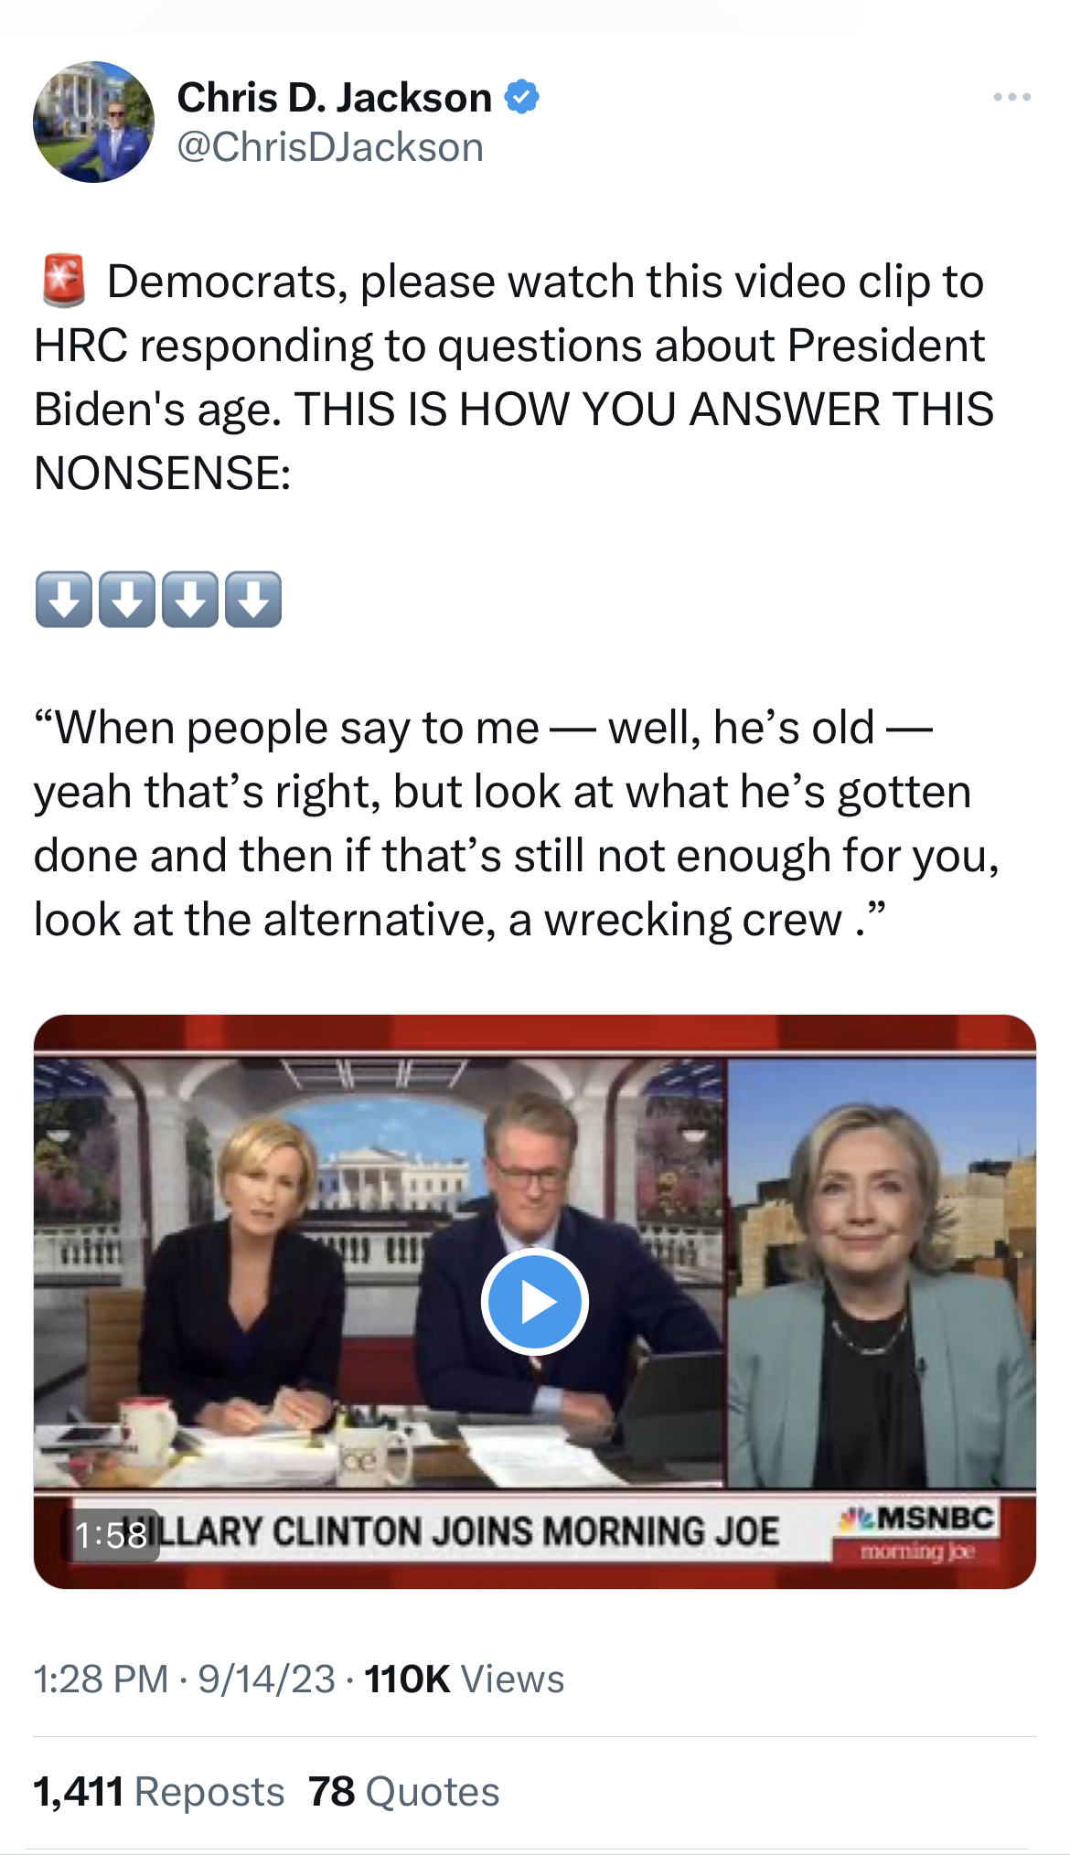Open the @ChrisDJackson handle
This screenshot has height=1855, width=1070.
click(330, 147)
